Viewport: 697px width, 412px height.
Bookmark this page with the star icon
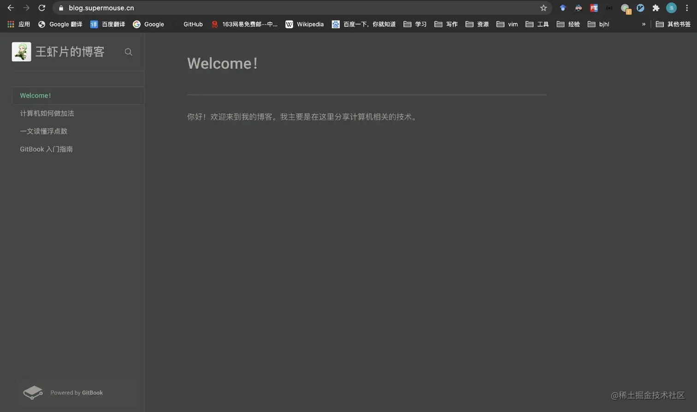click(543, 8)
